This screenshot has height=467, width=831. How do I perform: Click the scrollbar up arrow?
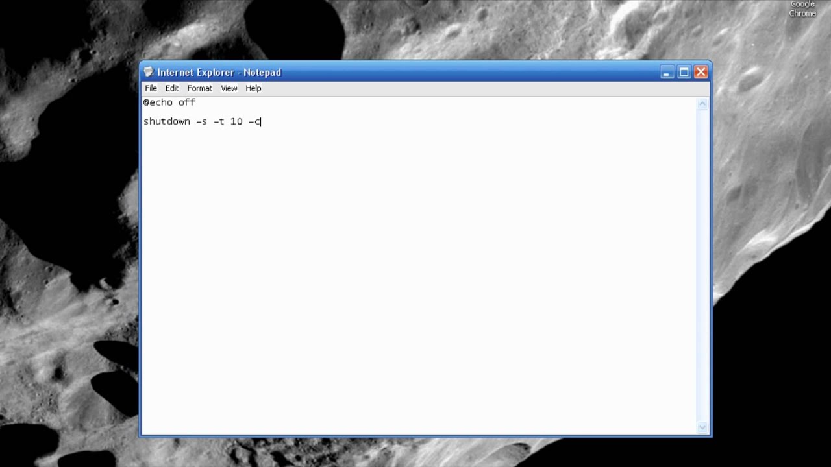[702, 104]
